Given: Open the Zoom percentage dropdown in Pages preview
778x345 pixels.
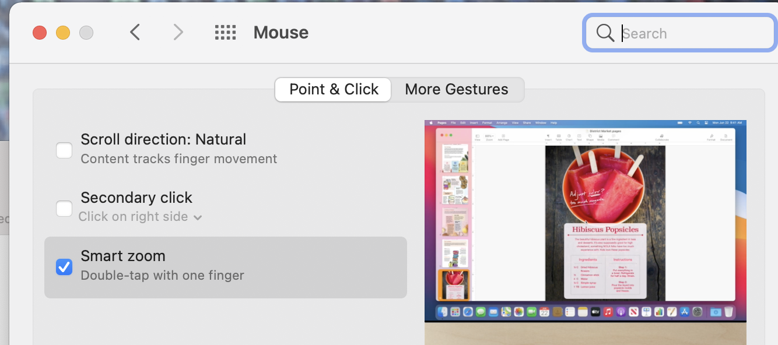Looking at the screenshot, I should tap(488, 135).
